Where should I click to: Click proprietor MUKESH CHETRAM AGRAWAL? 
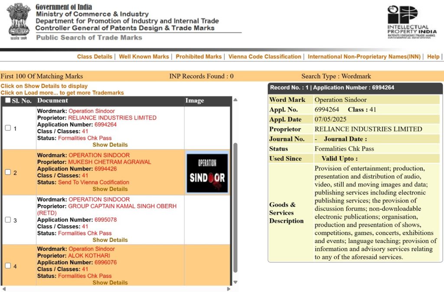[x=110, y=162]
